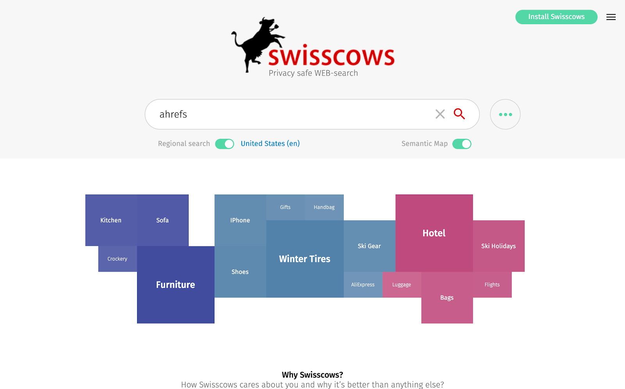
Task: Select the Bags tile
Action: coord(447,297)
